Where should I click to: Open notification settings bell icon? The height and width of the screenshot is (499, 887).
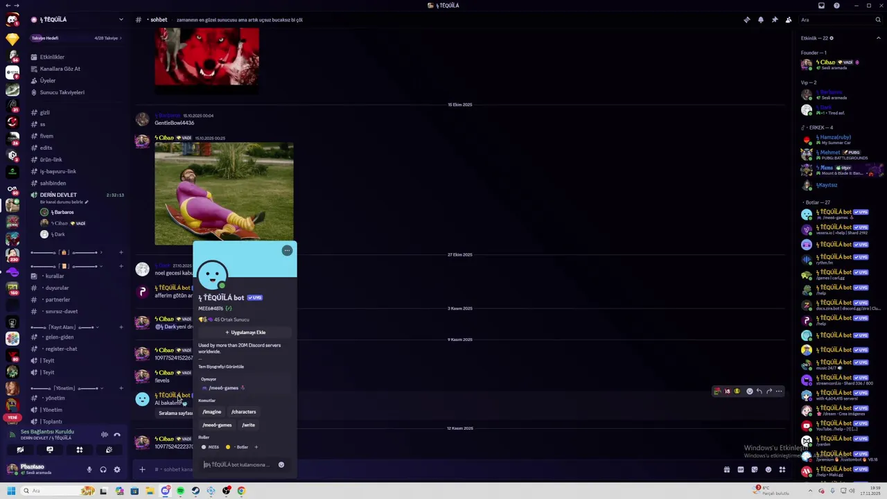click(x=760, y=19)
